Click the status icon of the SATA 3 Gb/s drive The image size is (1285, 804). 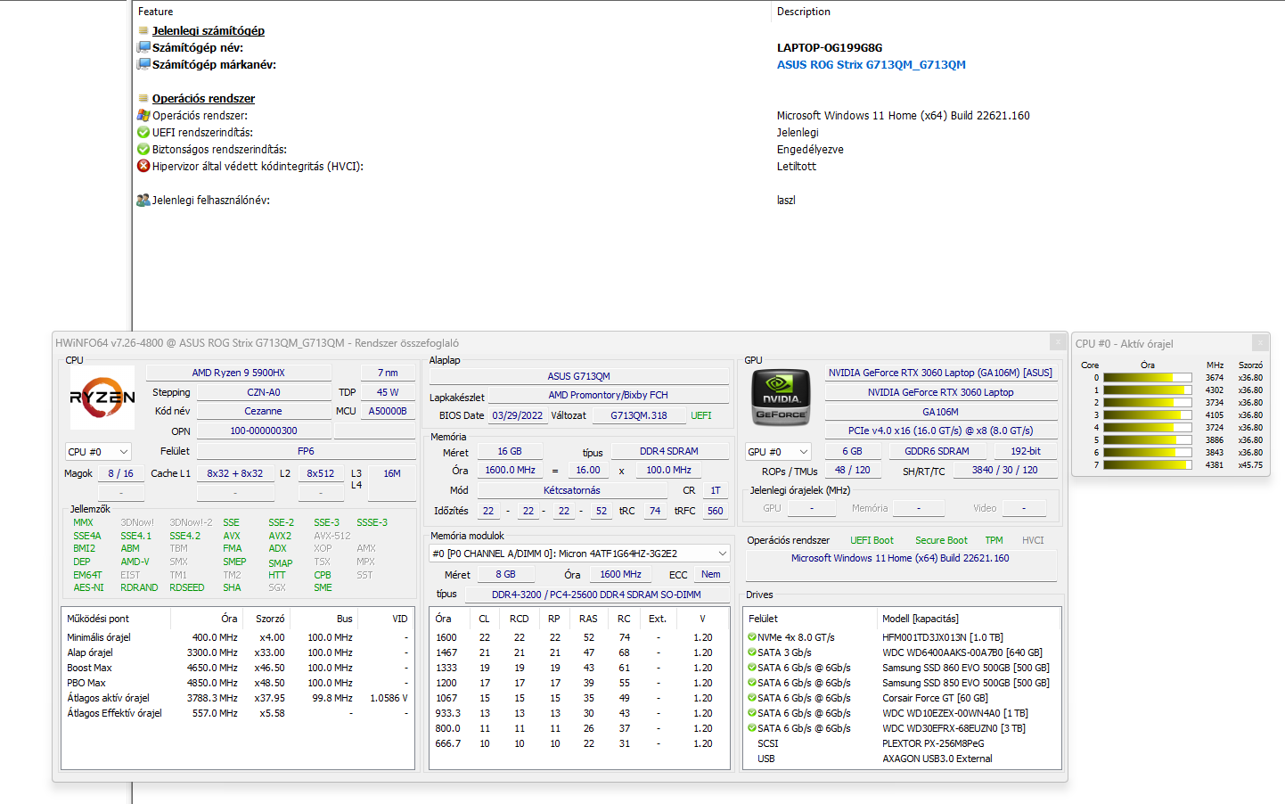coord(752,652)
